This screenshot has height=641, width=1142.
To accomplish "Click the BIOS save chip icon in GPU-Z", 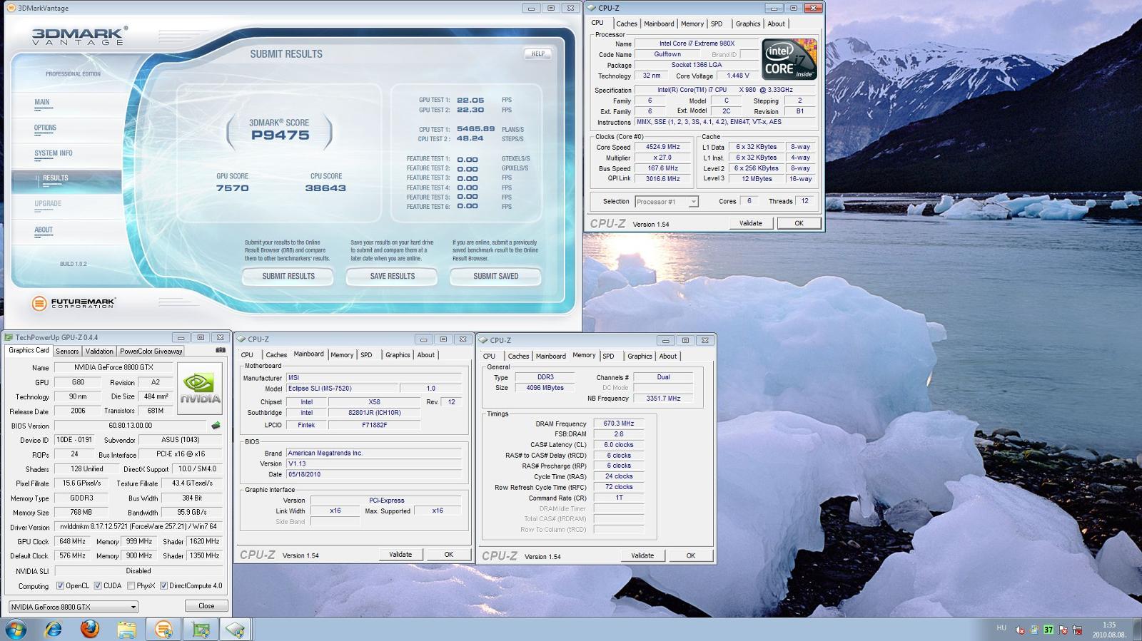I will (216, 426).
